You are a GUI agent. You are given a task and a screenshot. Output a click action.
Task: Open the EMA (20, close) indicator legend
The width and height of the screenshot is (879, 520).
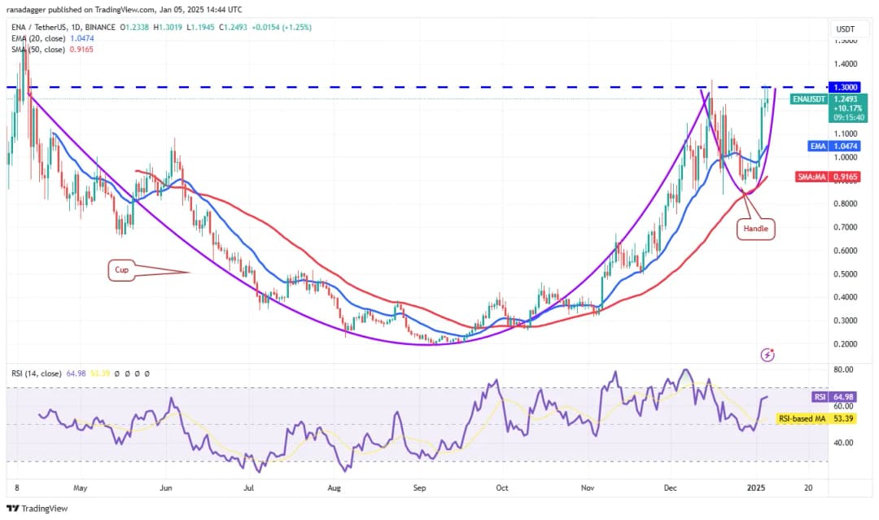click(x=37, y=38)
